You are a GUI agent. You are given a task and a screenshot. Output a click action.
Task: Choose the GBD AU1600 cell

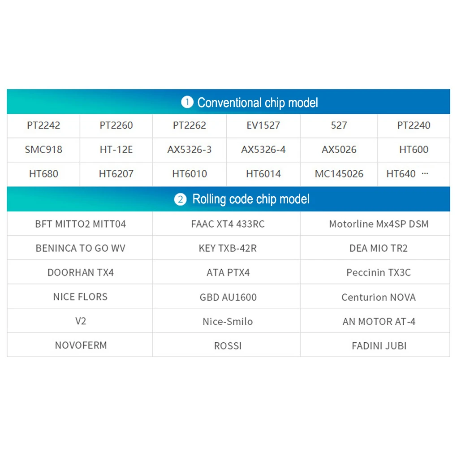point(228,297)
